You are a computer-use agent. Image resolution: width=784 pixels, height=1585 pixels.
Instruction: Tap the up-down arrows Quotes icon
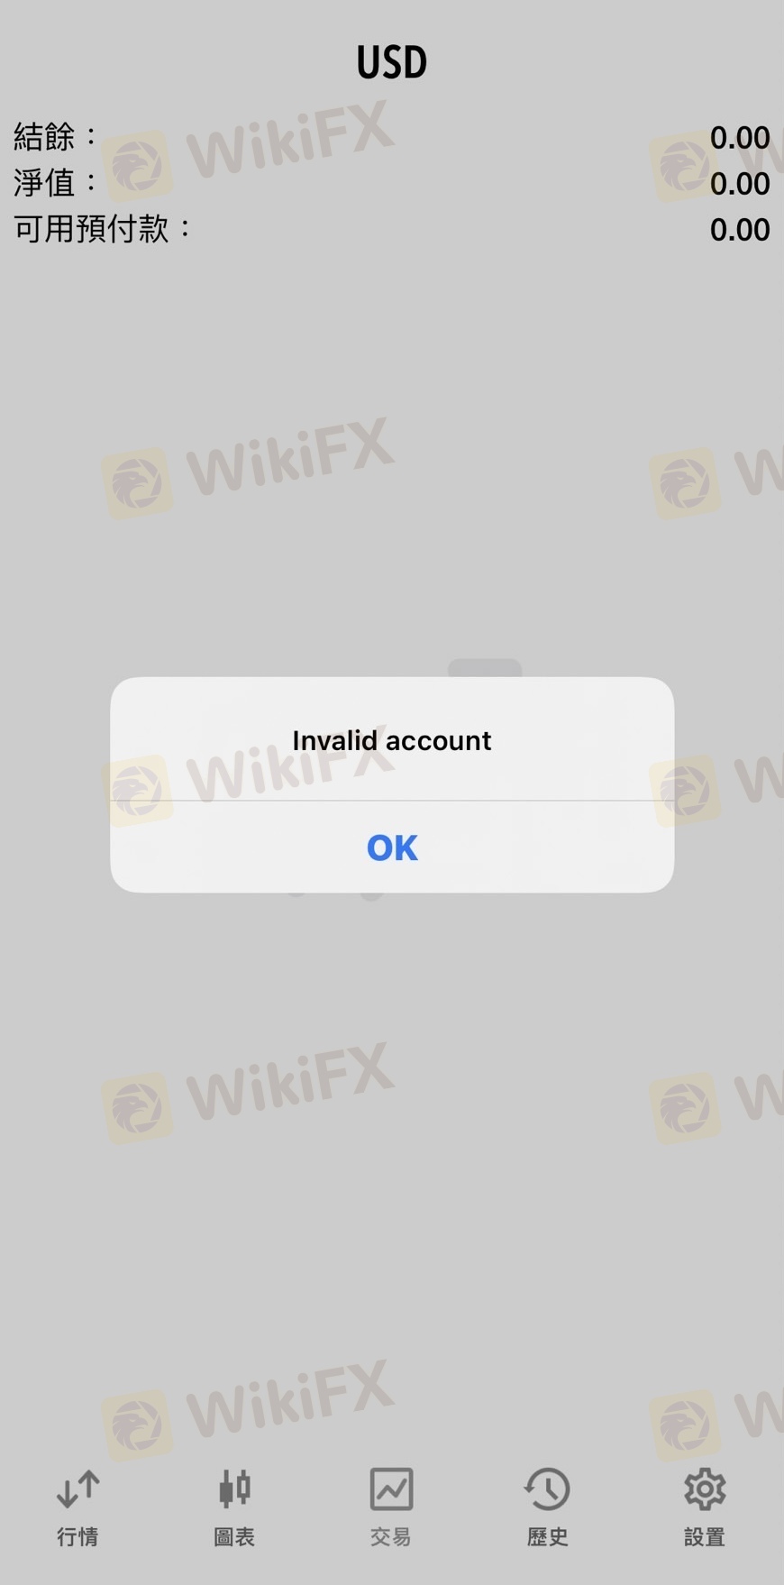point(77,1489)
